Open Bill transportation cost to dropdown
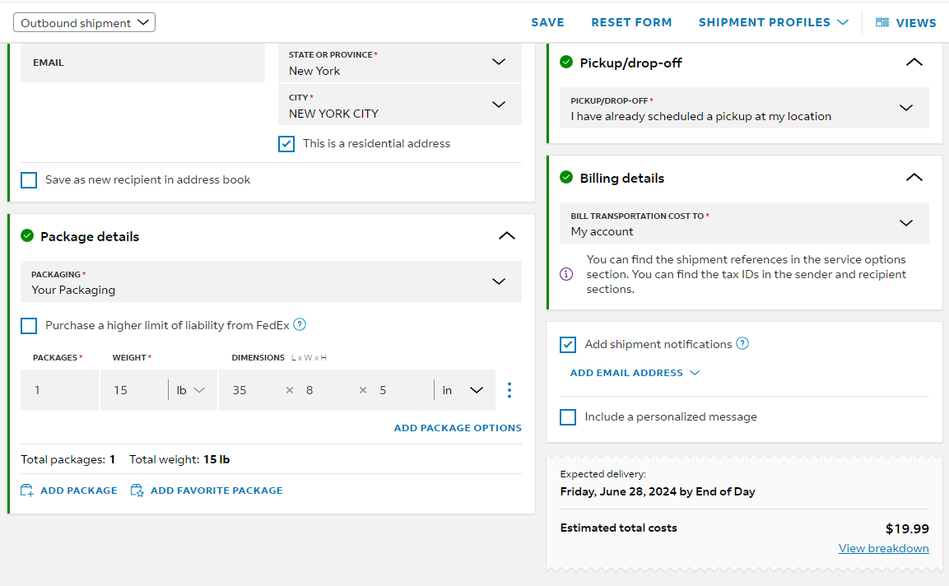 pos(744,223)
